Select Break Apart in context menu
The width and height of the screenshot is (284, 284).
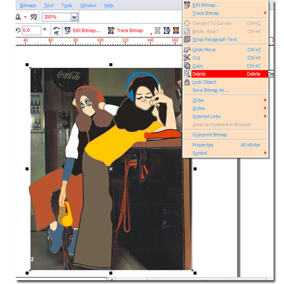click(225, 32)
